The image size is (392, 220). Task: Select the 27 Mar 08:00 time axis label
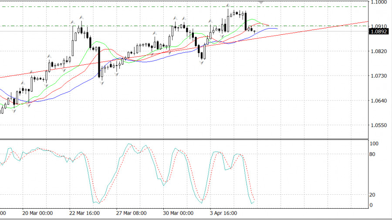pyautogui.click(x=131, y=213)
